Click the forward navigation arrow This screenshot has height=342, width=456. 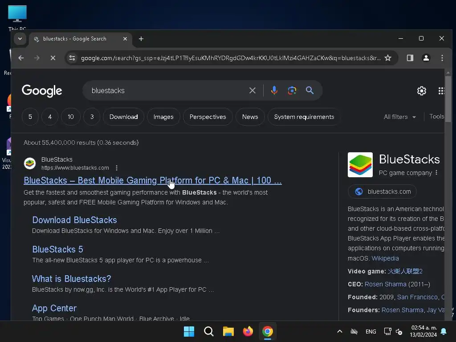(x=37, y=58)
